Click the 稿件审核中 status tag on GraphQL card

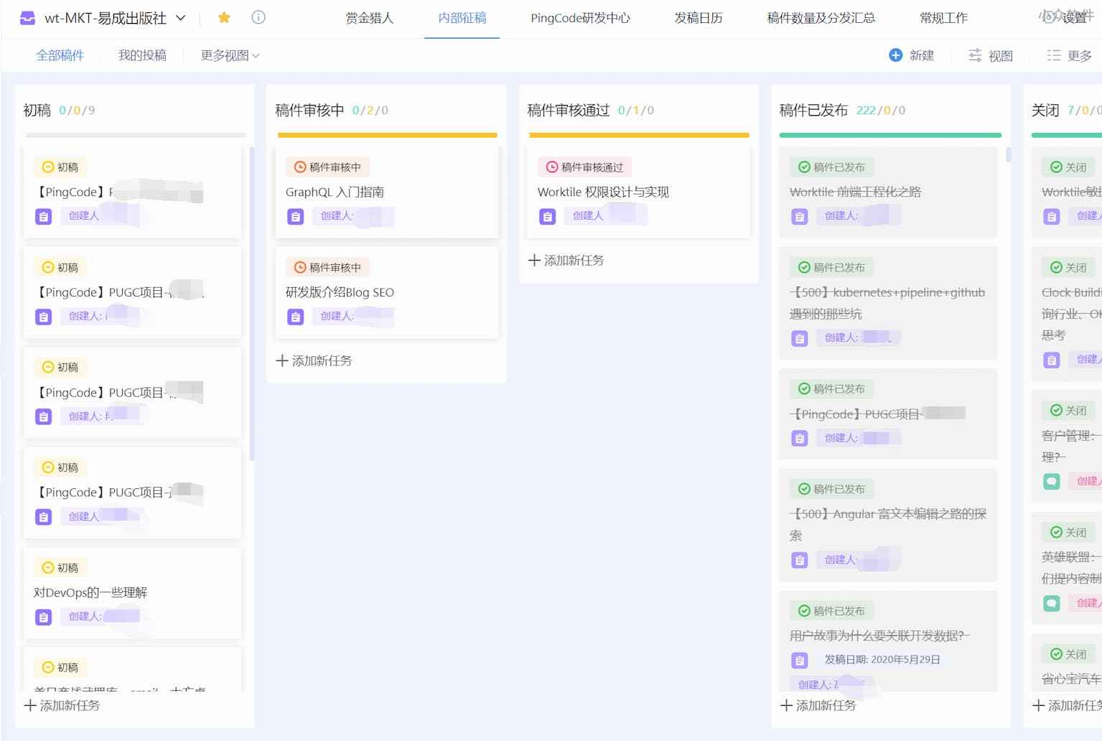(327, 167)
